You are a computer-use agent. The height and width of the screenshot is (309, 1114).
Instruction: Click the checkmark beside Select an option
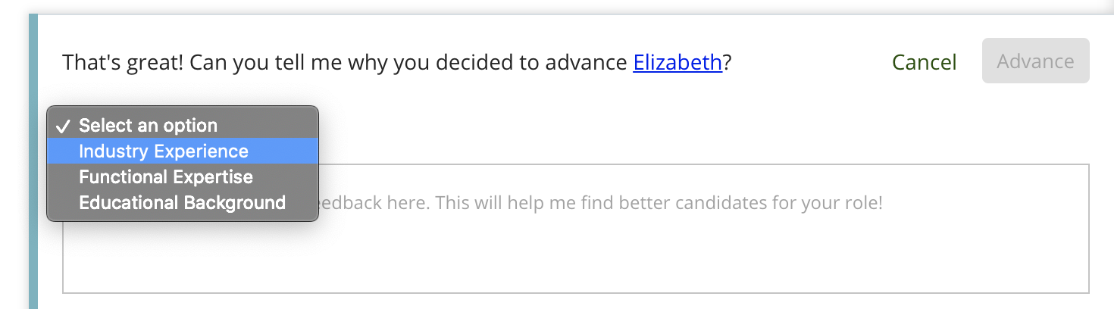[64, 126]
